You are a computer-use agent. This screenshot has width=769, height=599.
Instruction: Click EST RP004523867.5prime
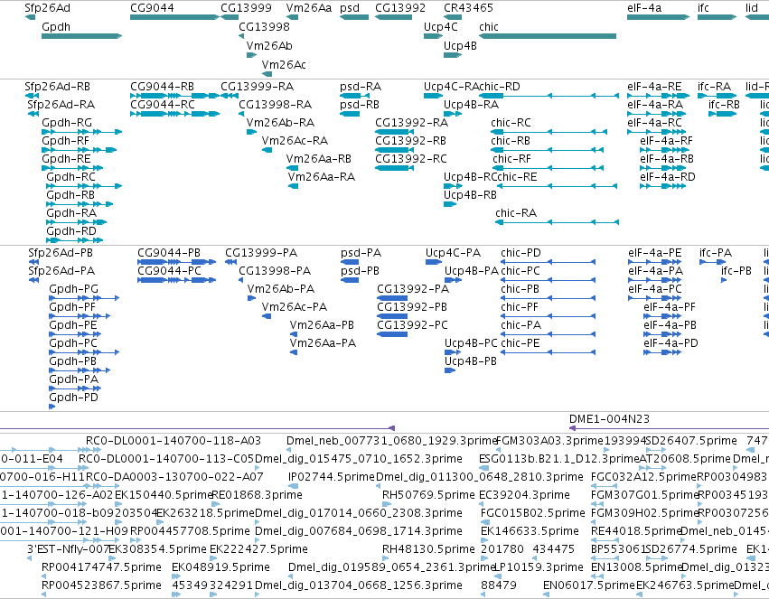click(44, 594)
